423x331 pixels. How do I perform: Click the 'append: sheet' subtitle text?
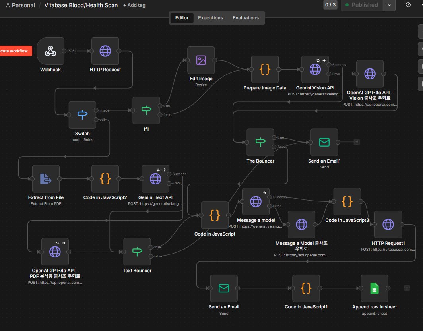click(374, 313)
